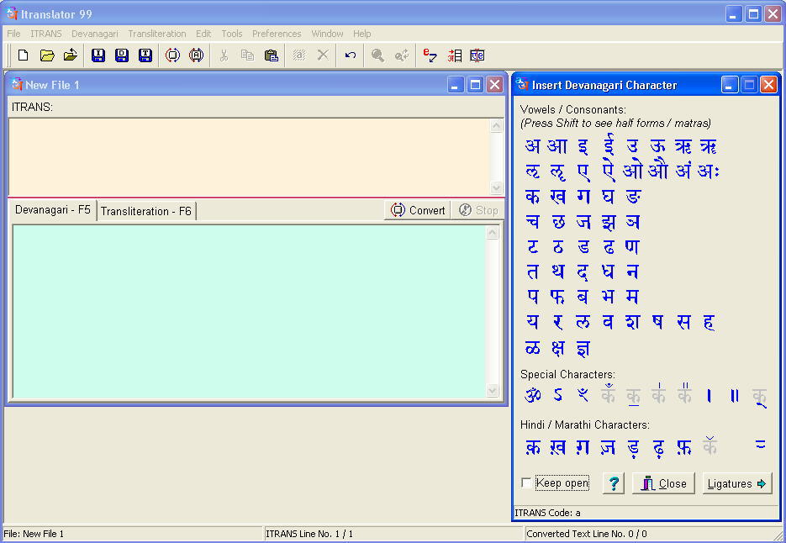The width and height of the screenshot is (786, 543).
Task: Insert the consonant ह
Action: click(708, 322)
